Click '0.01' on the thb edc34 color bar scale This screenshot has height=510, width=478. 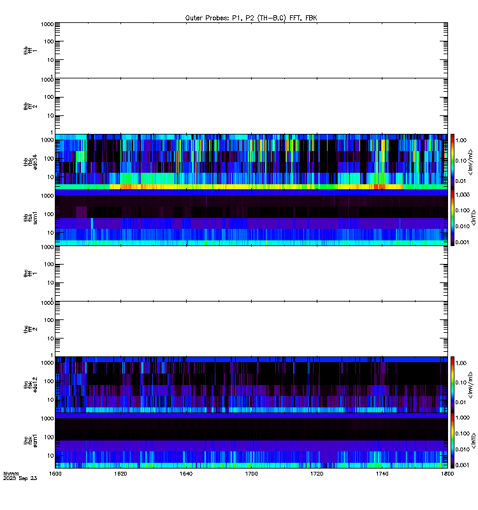click(x=461, y=181)
